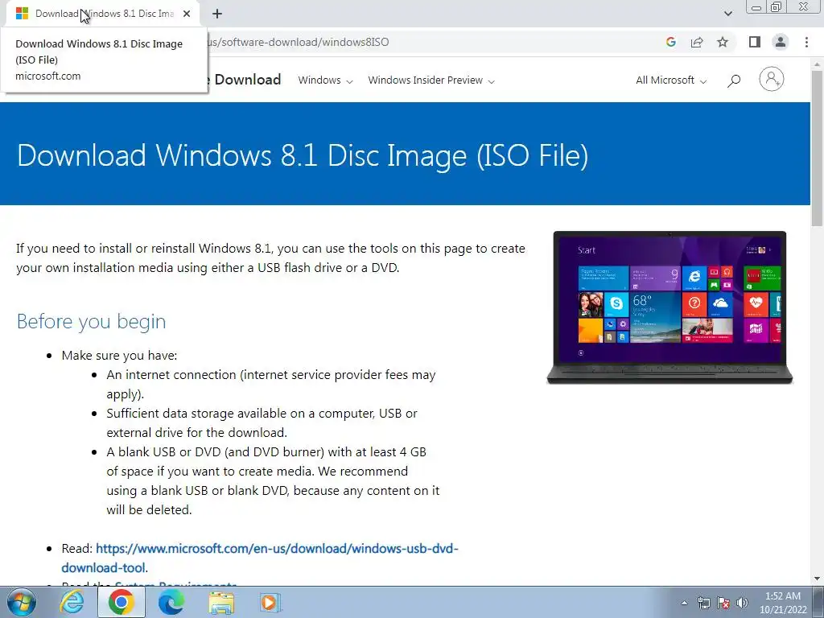
Task: Click the 'Before you begin' heading
Action: click(x=92, y=321)
